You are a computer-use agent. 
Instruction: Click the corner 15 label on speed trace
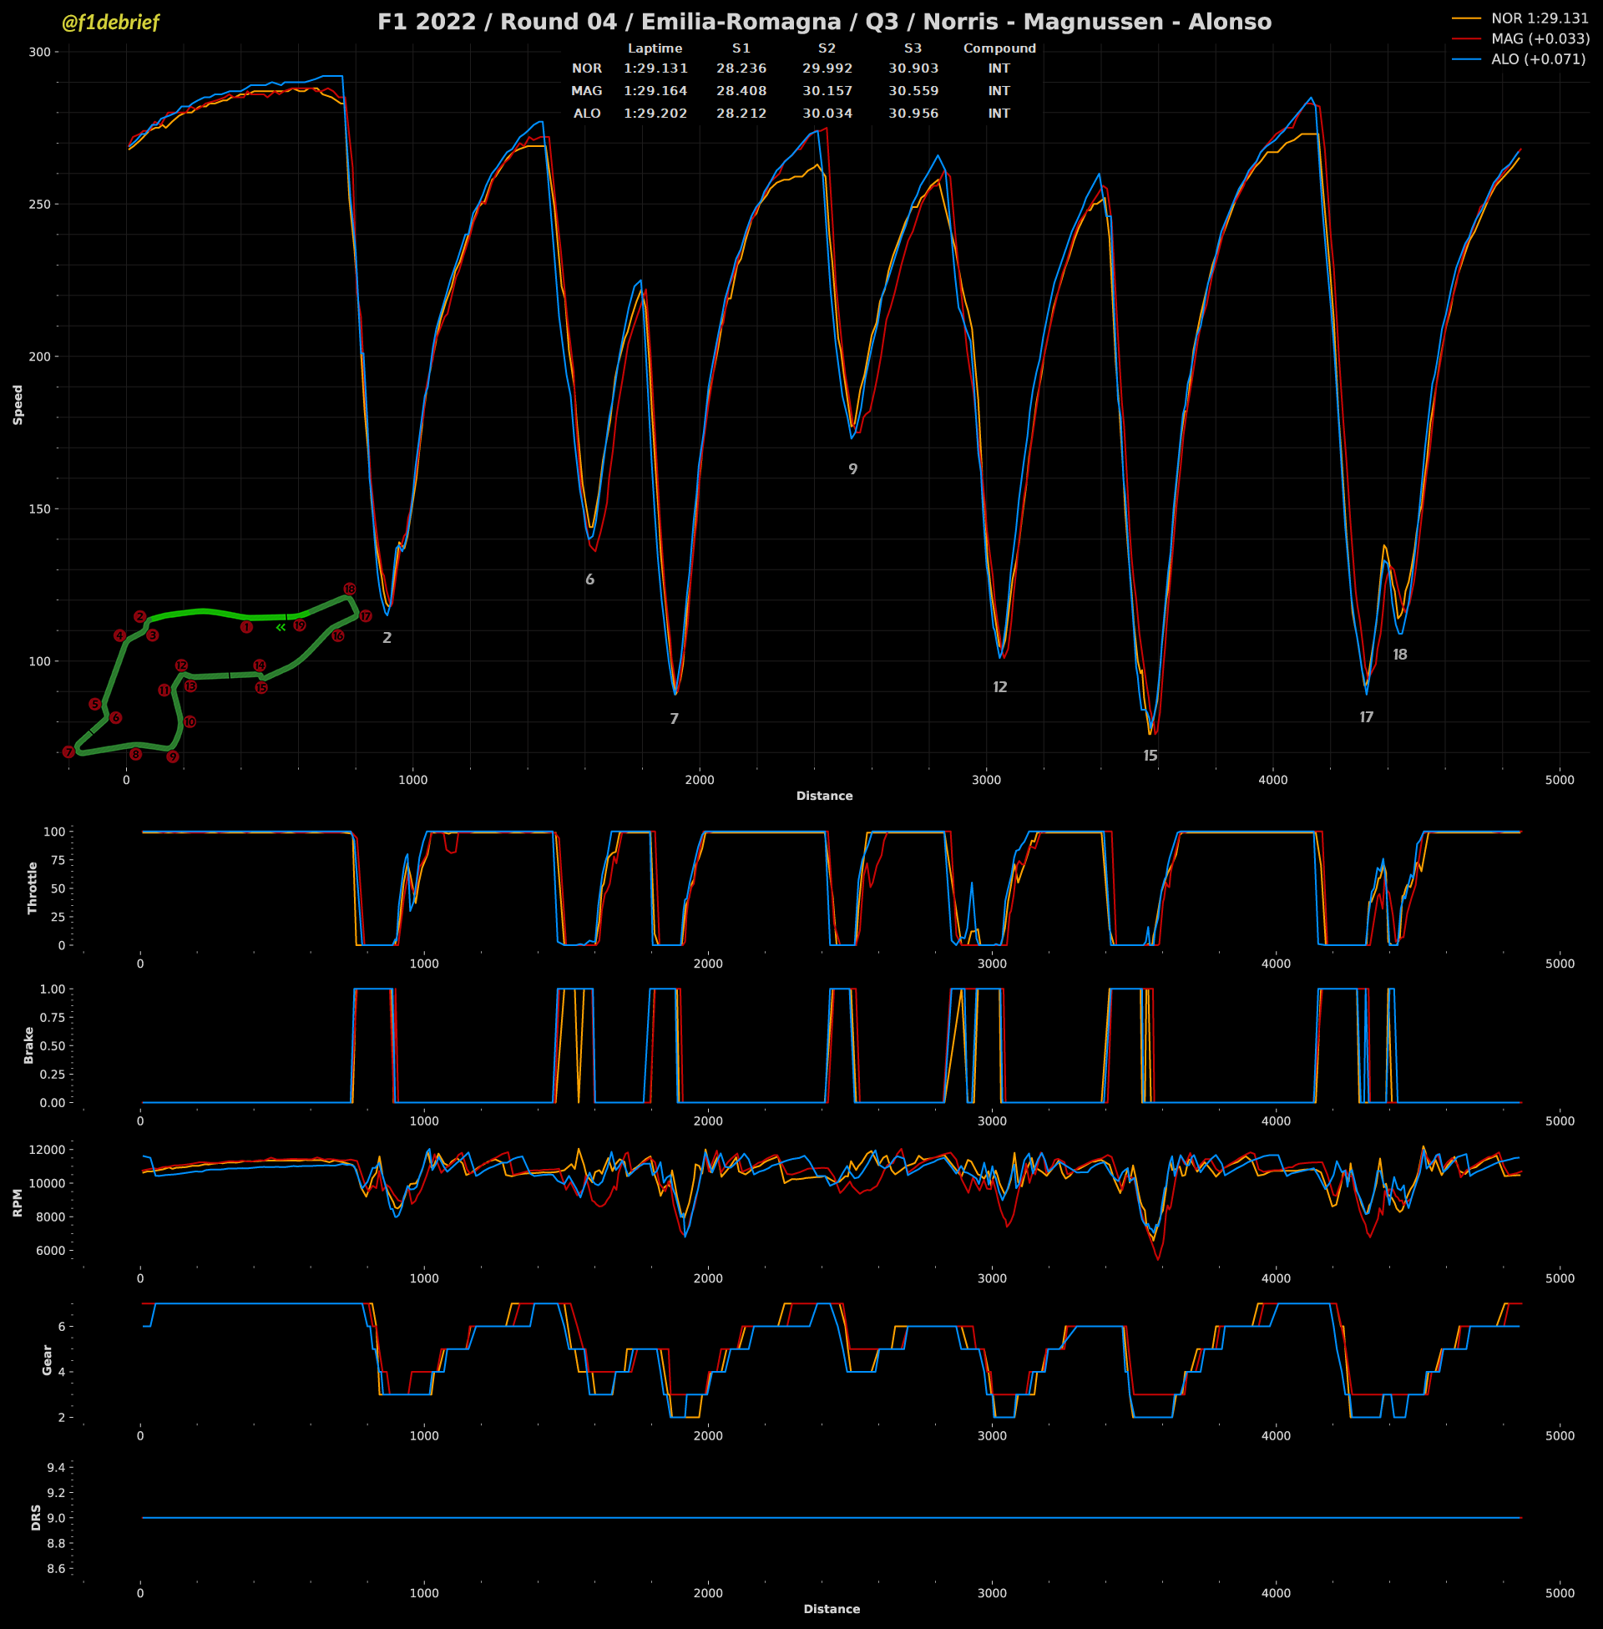click(x=1150, y=756)
